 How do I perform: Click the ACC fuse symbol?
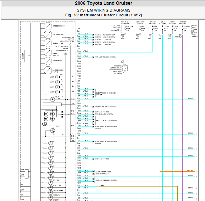pos(140,29)
